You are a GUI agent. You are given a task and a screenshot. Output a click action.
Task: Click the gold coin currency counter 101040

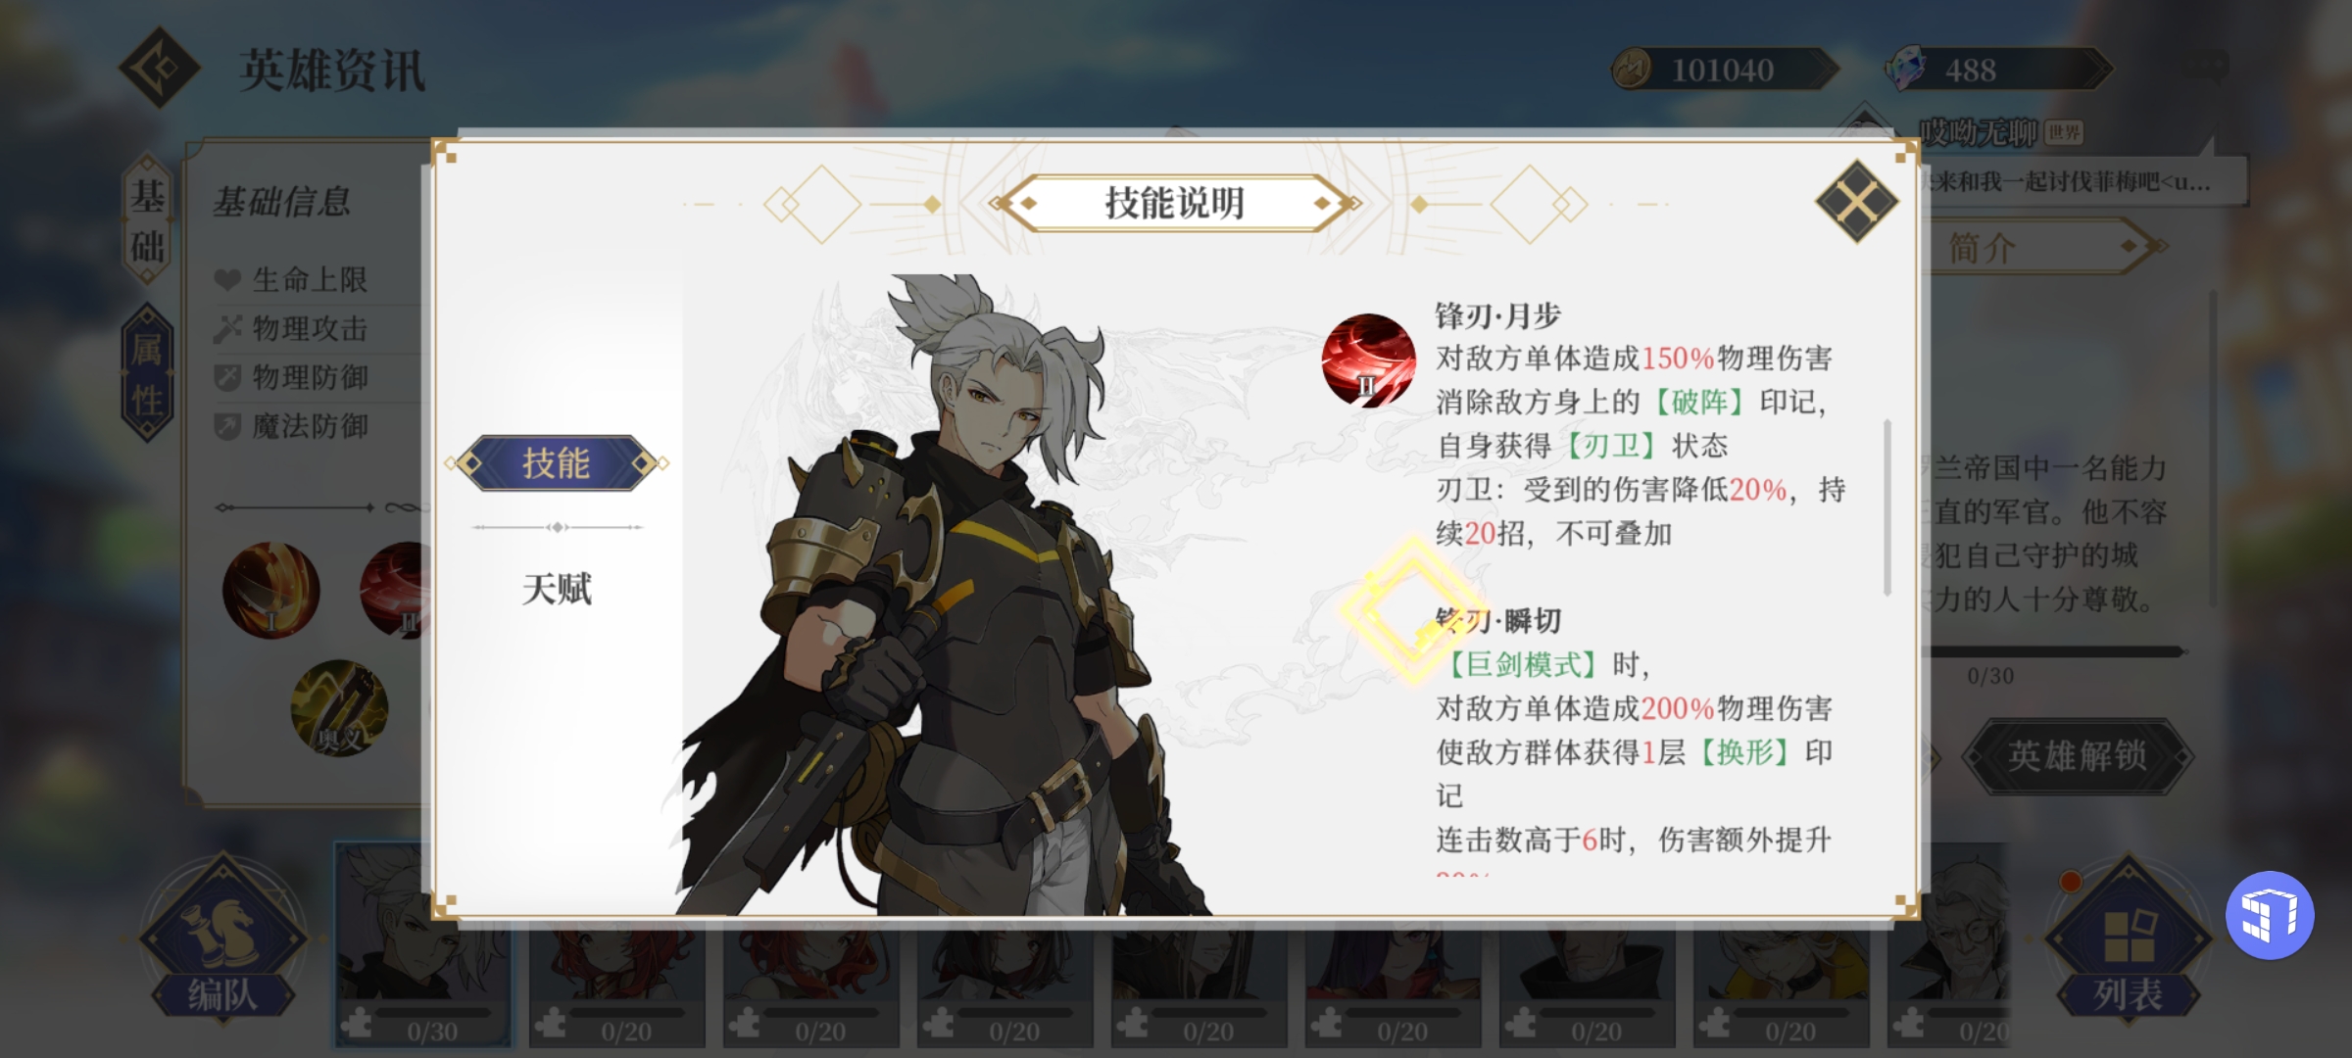click(x=1726, y=70)
